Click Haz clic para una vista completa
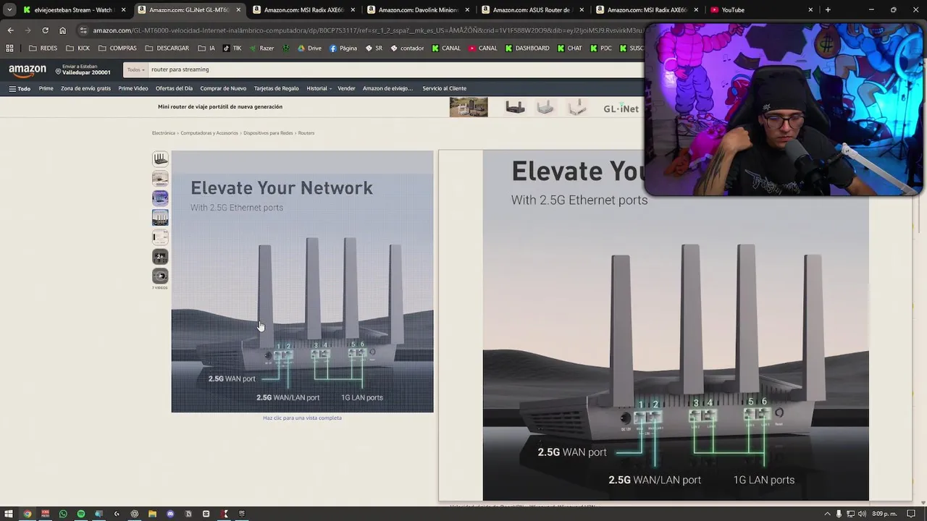Screen dimensions: 927x521 (302, 418)
